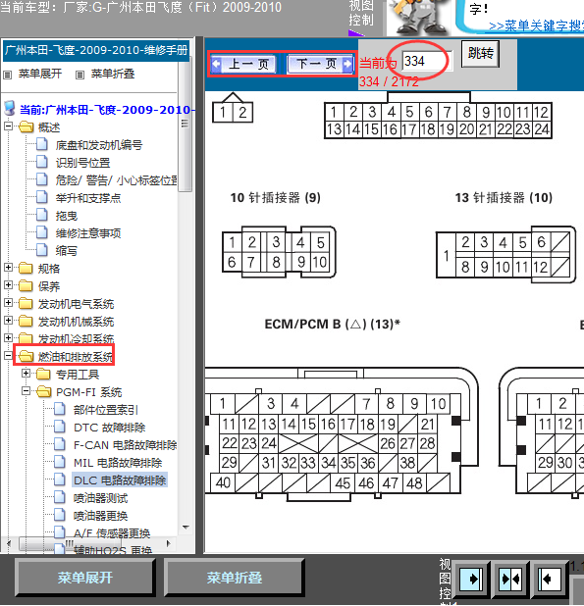Click the mechanic mascot image

(x=419, y=17)
